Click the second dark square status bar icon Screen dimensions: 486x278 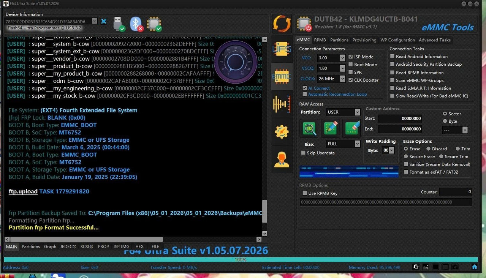tap(445, 267)
